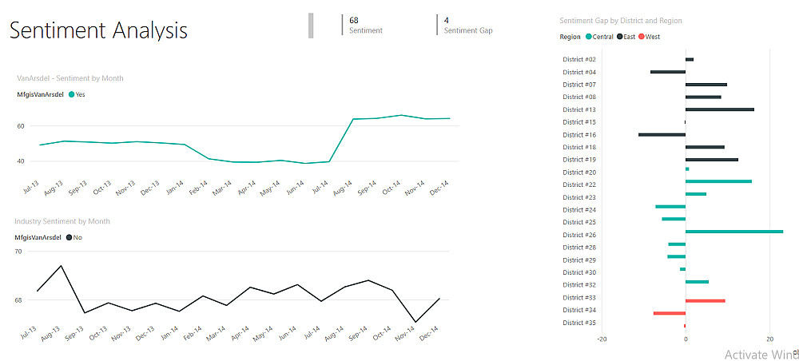Select the District #33 red bar
This screenshot has width=799, height=361.
(705, 301)
